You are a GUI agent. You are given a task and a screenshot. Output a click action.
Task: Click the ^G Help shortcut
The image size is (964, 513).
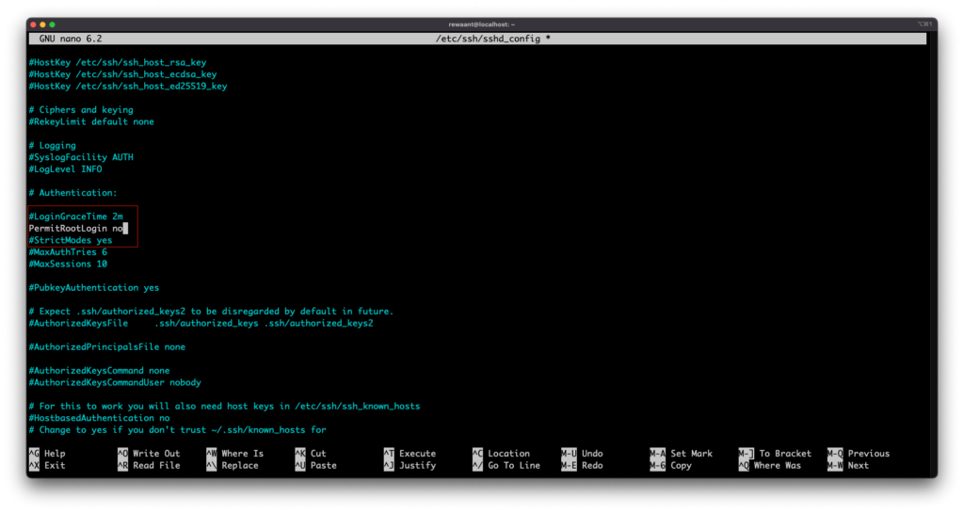tap(47, 454)
